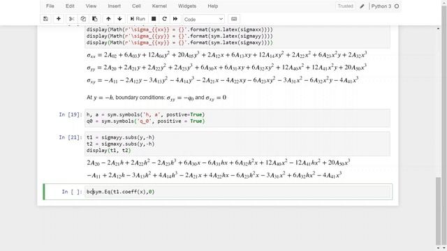
Task: Cut selected cells with scissors icon
Action: (71, 19)
